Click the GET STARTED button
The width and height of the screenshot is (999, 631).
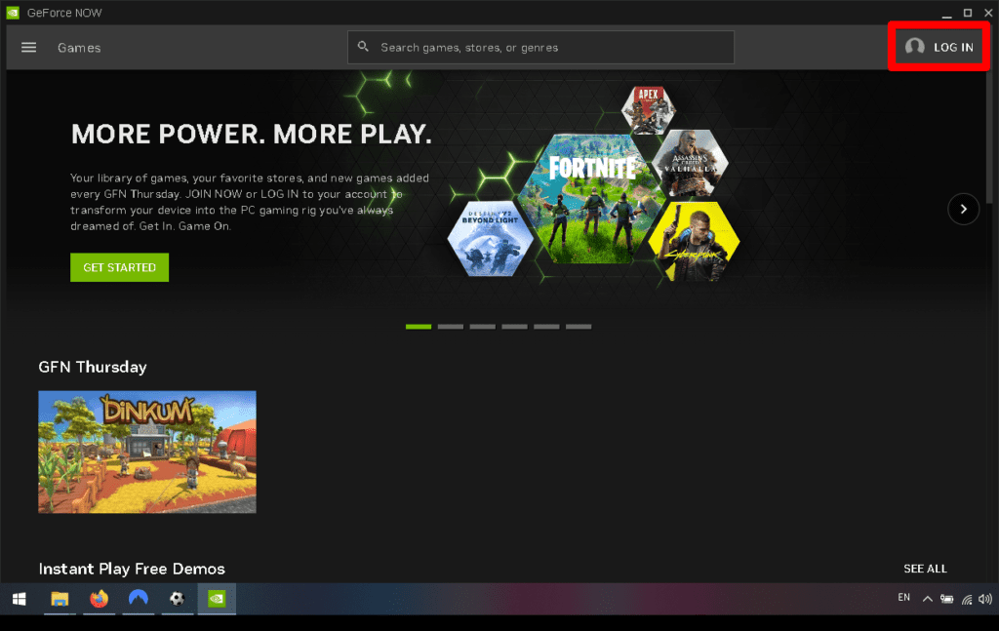point(119,267)
